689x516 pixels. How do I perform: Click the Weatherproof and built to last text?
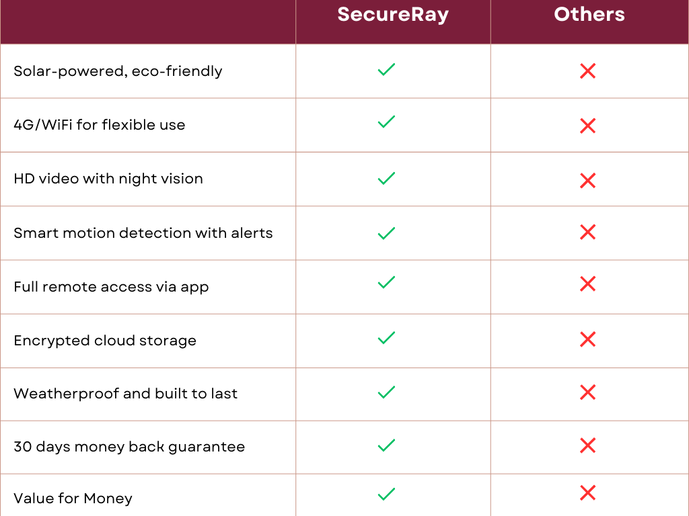(126, 394)
